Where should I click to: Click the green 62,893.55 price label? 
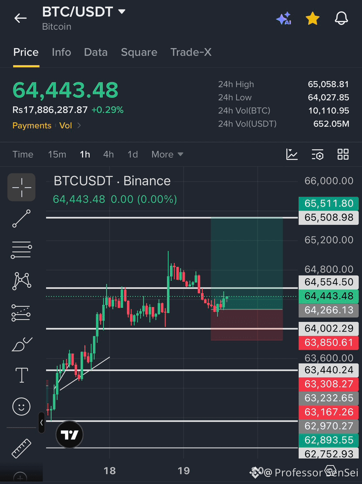(329, 440)
